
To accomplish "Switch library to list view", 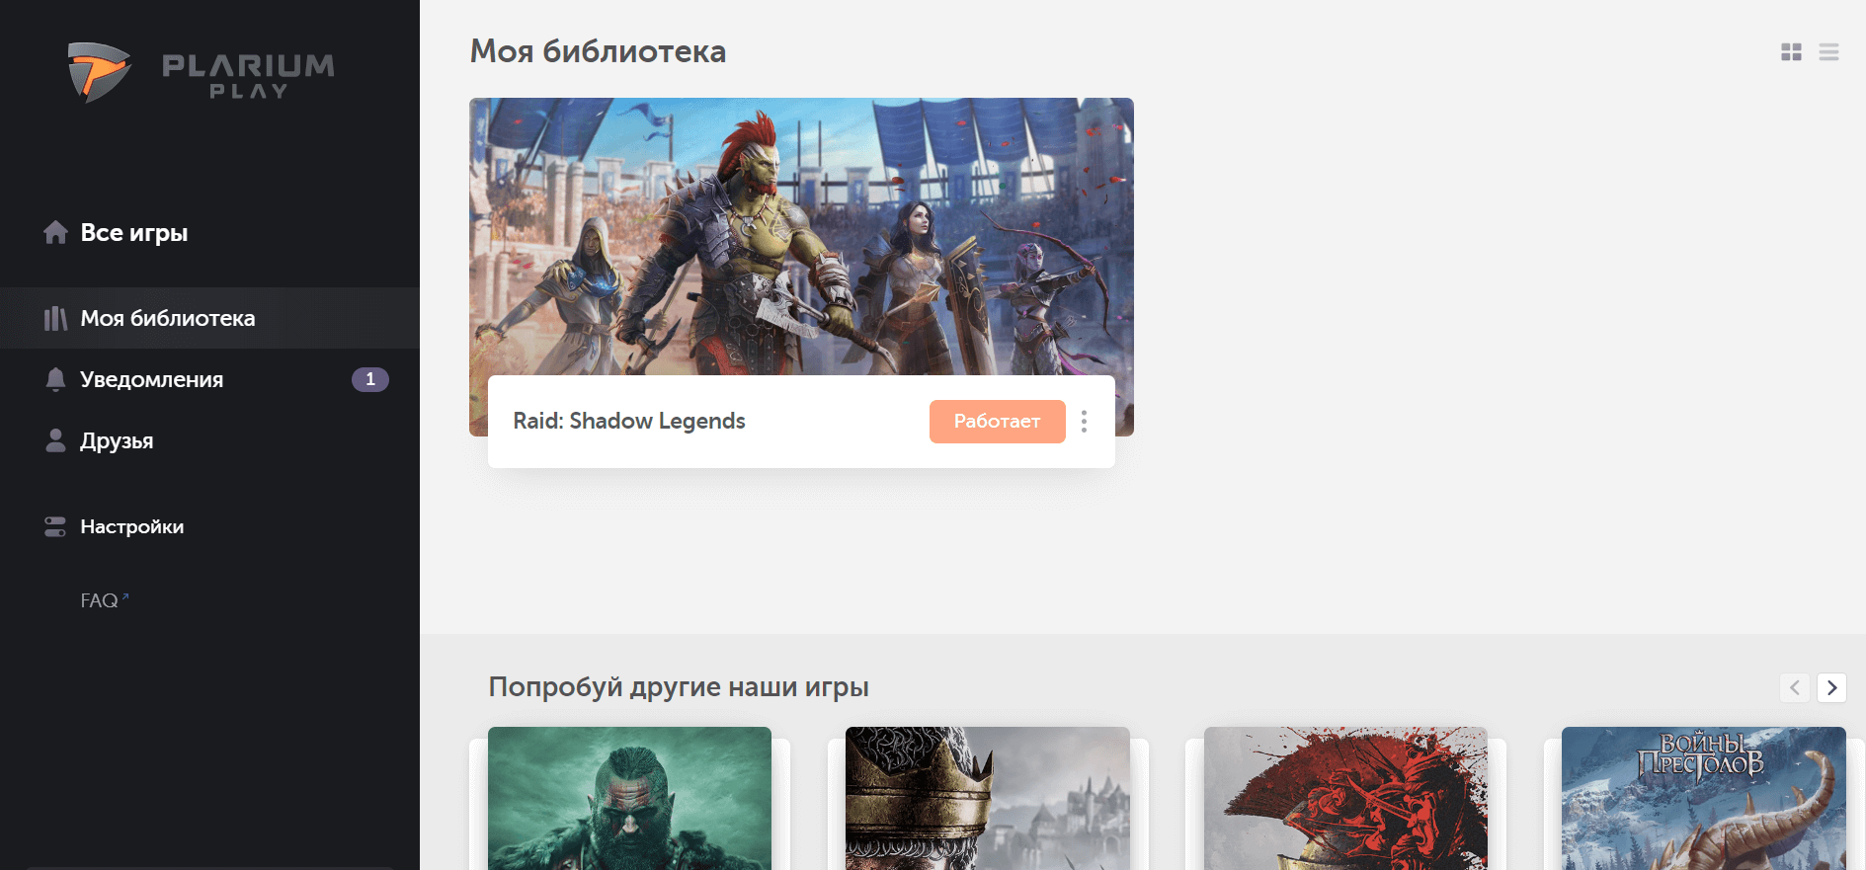I will point(1828,52).
